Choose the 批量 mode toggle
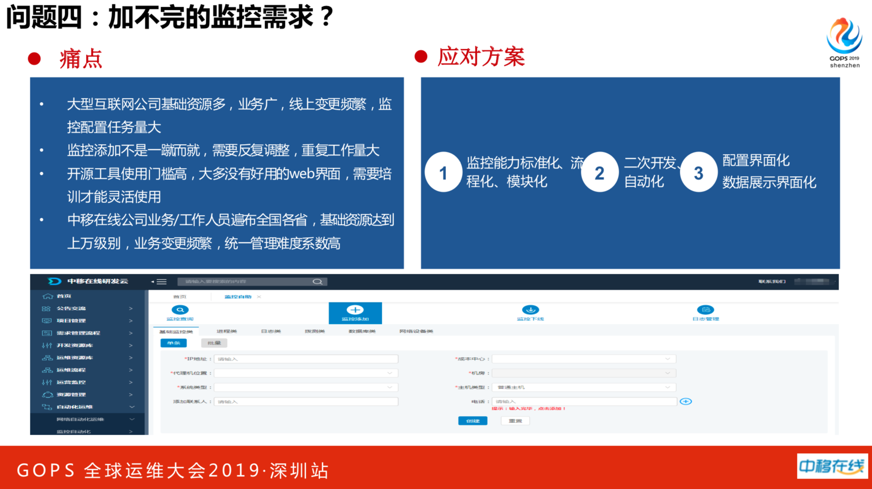Image resolution: width=872 pixels, height=489 pixels. click(214, 343)
